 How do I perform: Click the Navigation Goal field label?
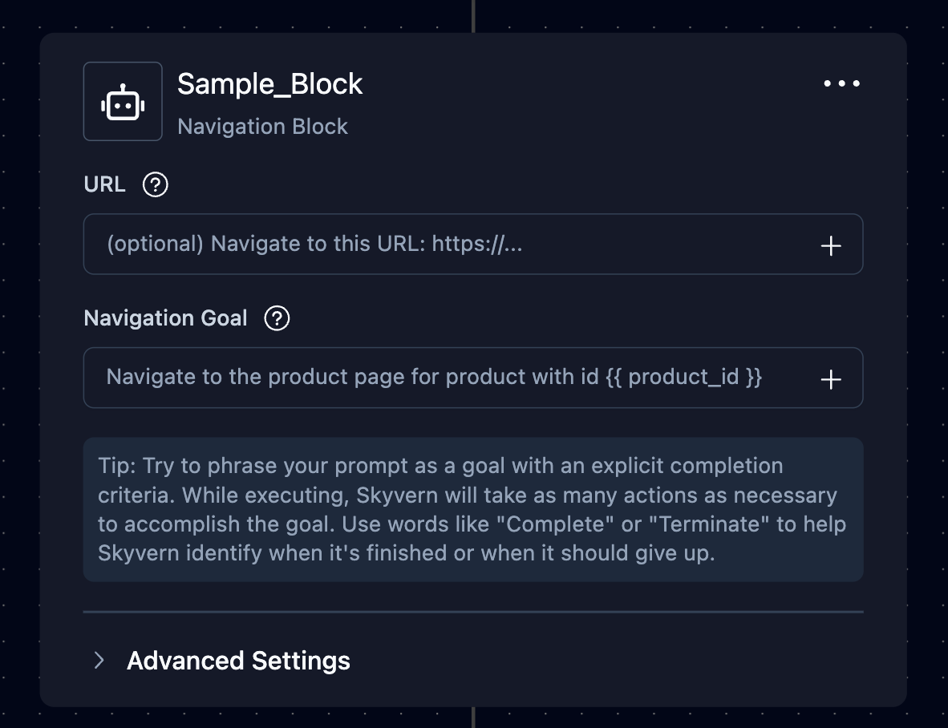click(165, 318)
